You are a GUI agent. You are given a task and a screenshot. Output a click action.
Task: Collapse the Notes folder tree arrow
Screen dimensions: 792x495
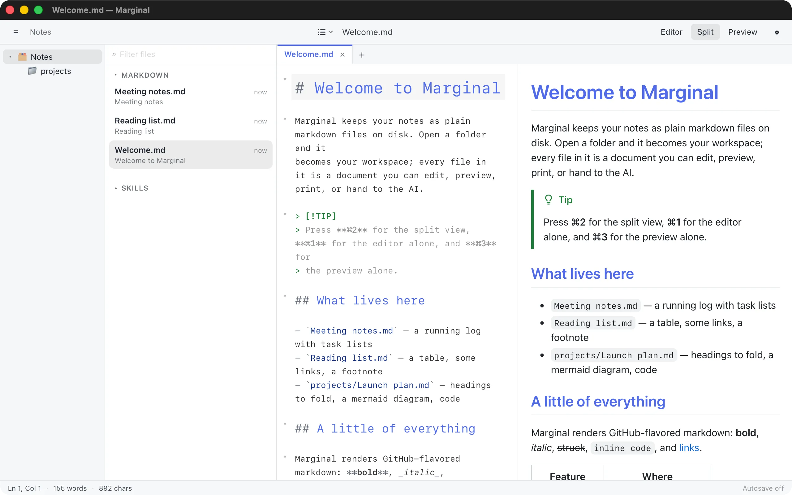[10, 57]
